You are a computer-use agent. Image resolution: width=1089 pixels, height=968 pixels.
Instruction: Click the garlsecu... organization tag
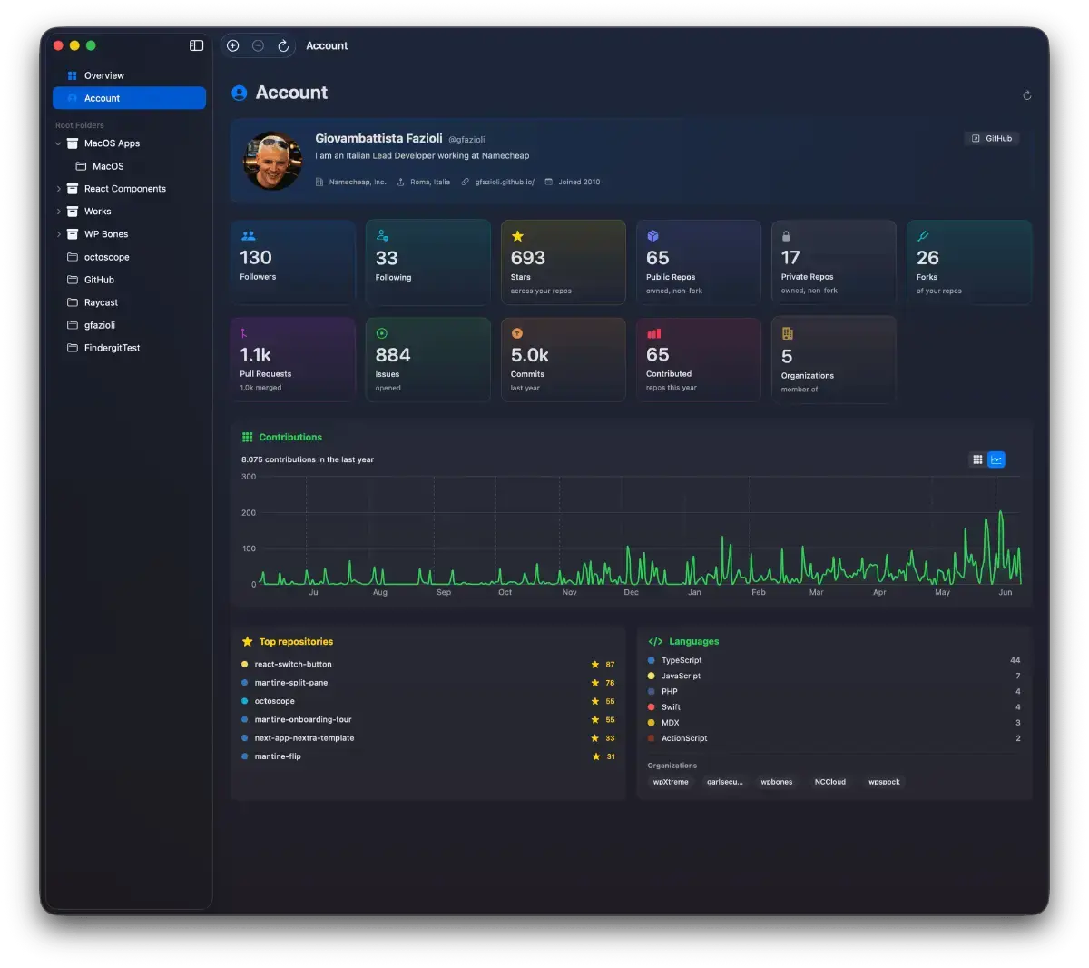click(x=725, y=782)
